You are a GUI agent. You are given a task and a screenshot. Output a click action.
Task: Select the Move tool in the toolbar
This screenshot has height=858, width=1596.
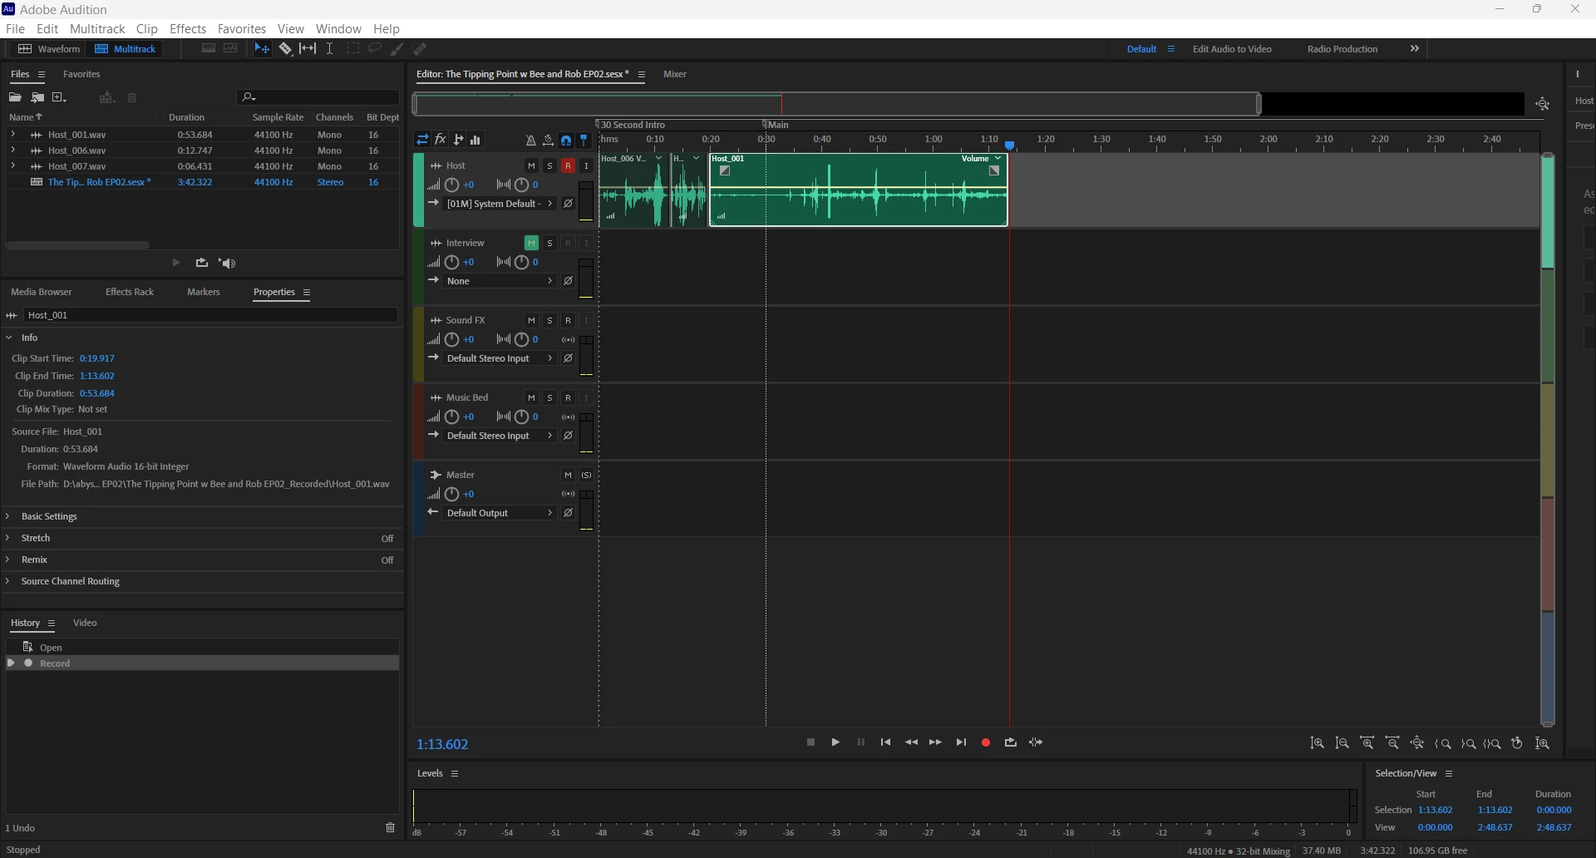point(262,49)
